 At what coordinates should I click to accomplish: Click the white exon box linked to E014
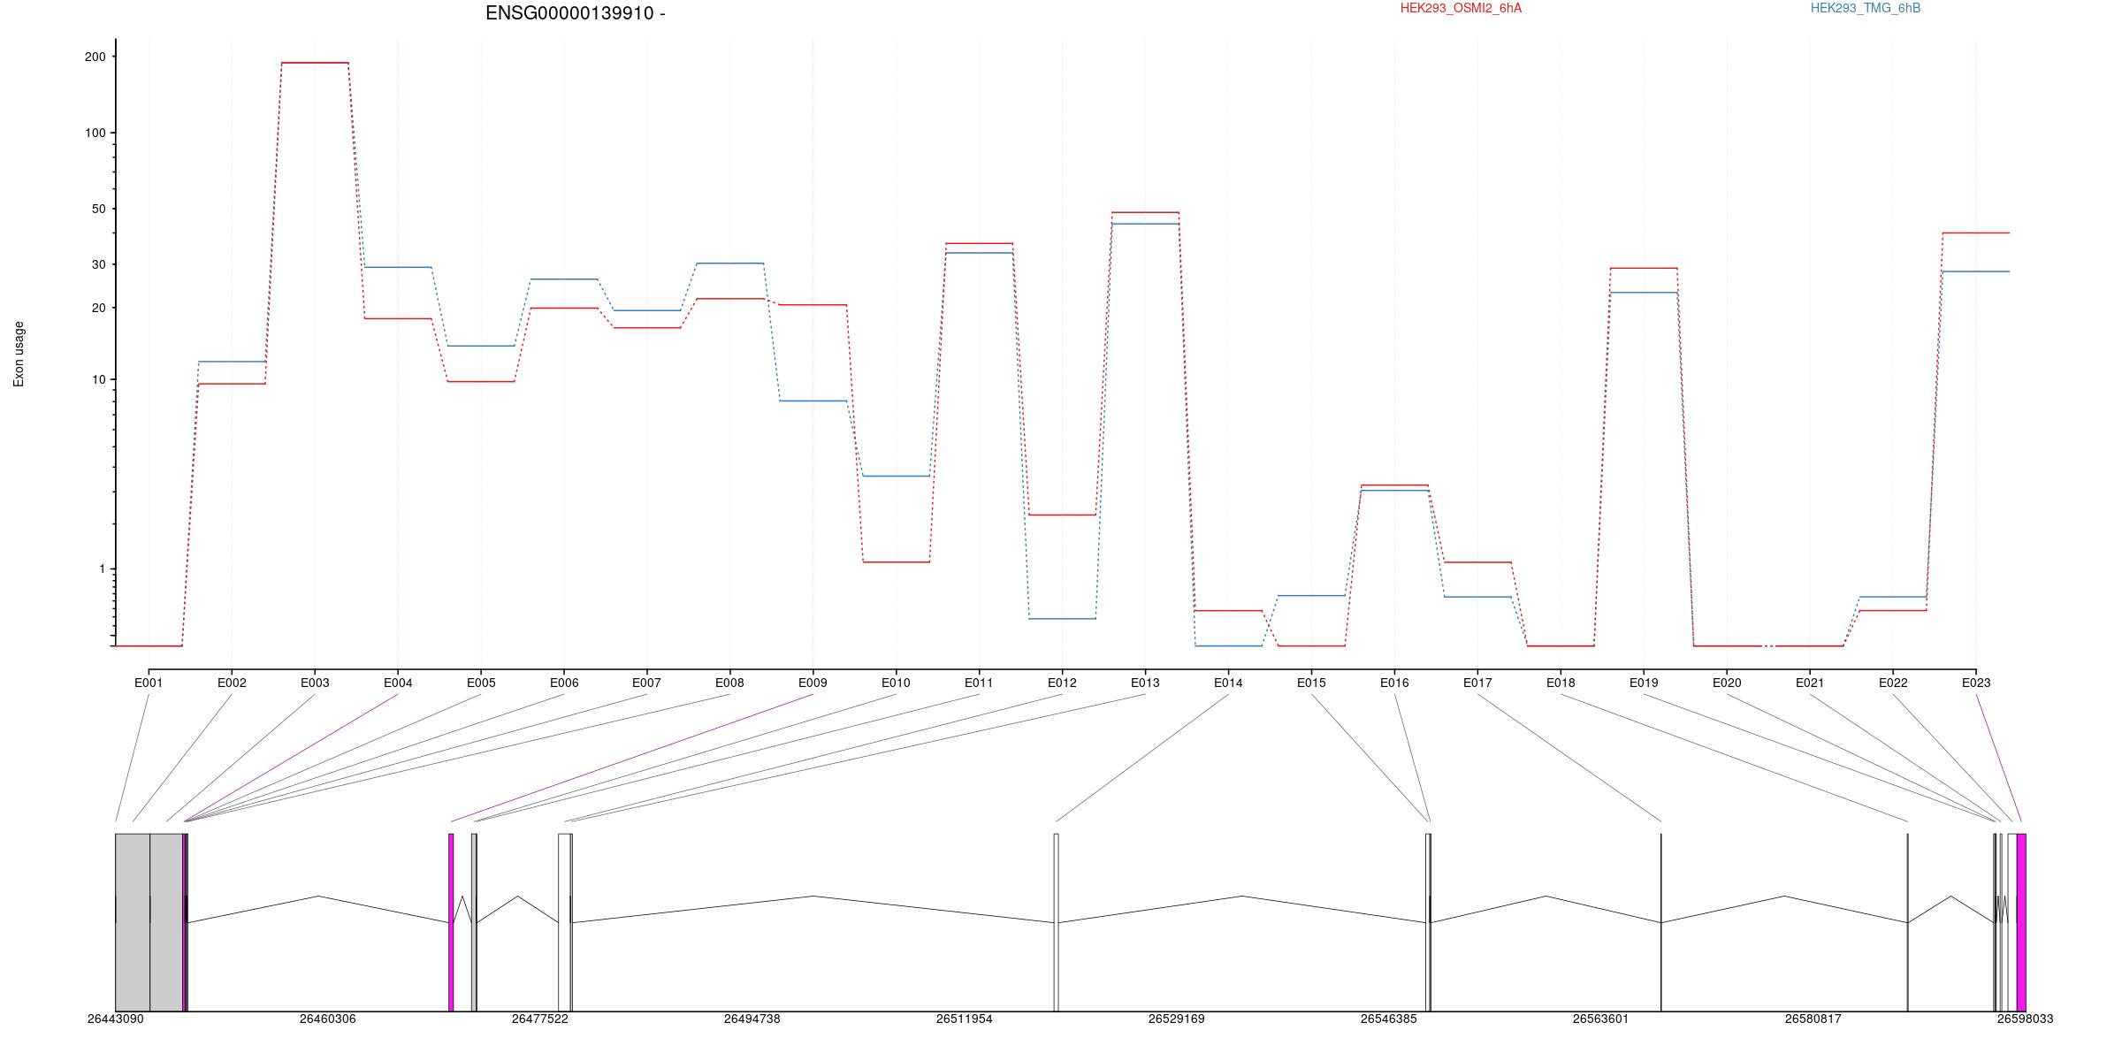pos(1056,922)
